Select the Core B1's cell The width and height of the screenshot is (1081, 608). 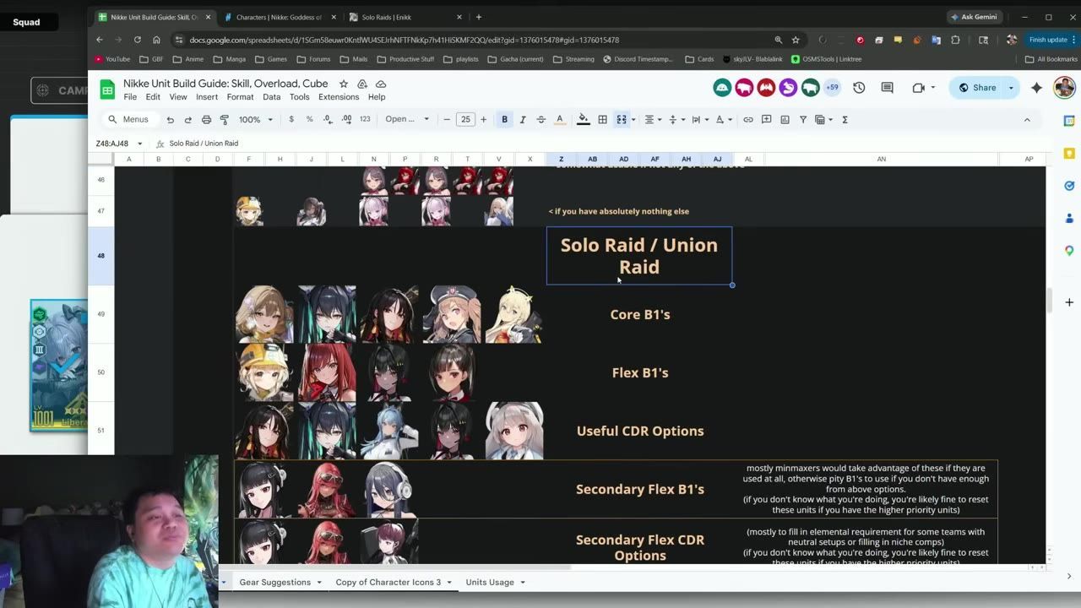click(x=639, y=314)
